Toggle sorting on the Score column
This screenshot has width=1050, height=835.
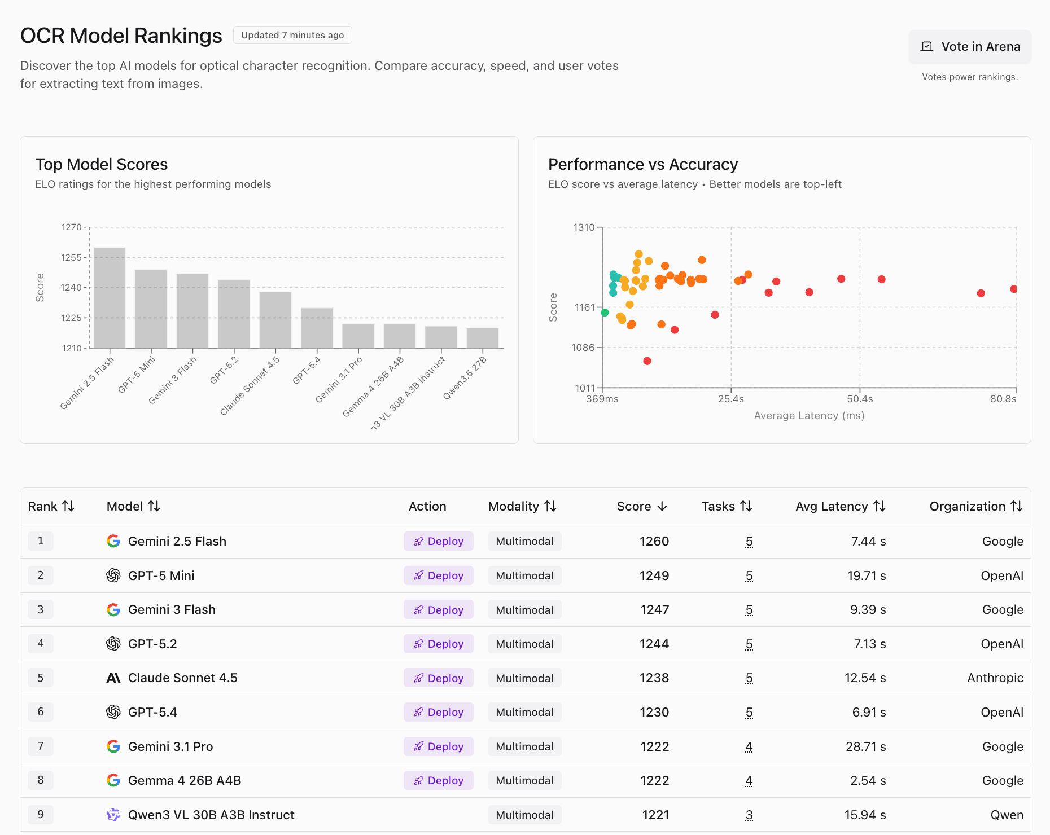[x=642, y=506]
